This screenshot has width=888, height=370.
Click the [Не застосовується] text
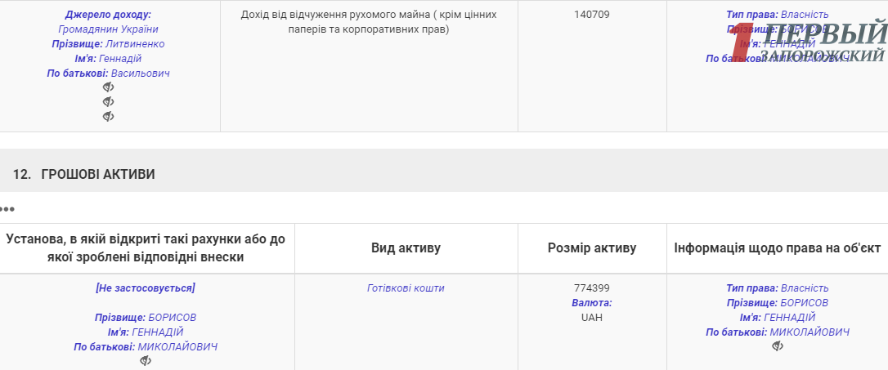[146, 288]
